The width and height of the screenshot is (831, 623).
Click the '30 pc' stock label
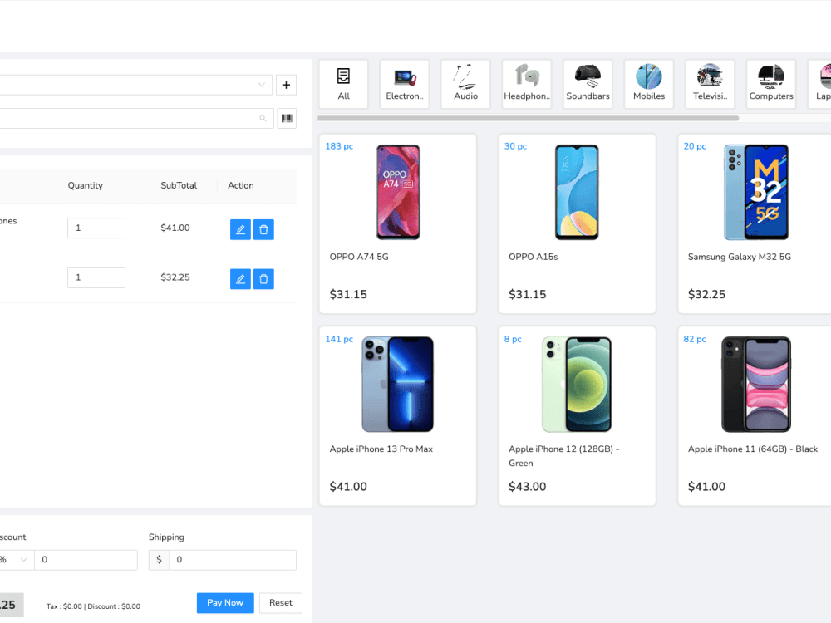tap(516, 146)
